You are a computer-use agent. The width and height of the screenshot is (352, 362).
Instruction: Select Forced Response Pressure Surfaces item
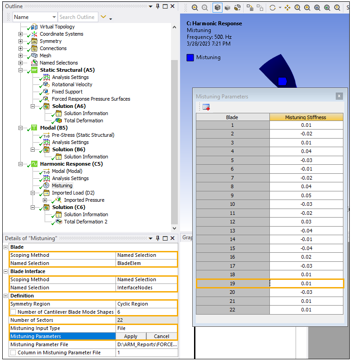pos(91,99)
